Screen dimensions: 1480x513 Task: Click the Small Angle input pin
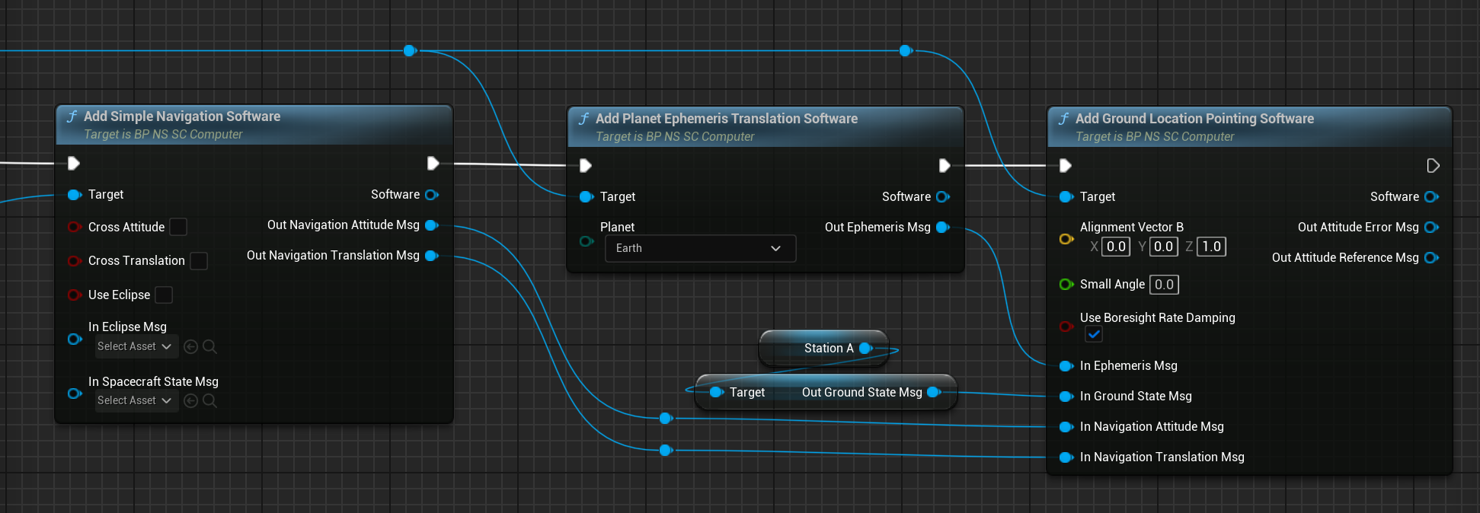[x=1066, y=285]
